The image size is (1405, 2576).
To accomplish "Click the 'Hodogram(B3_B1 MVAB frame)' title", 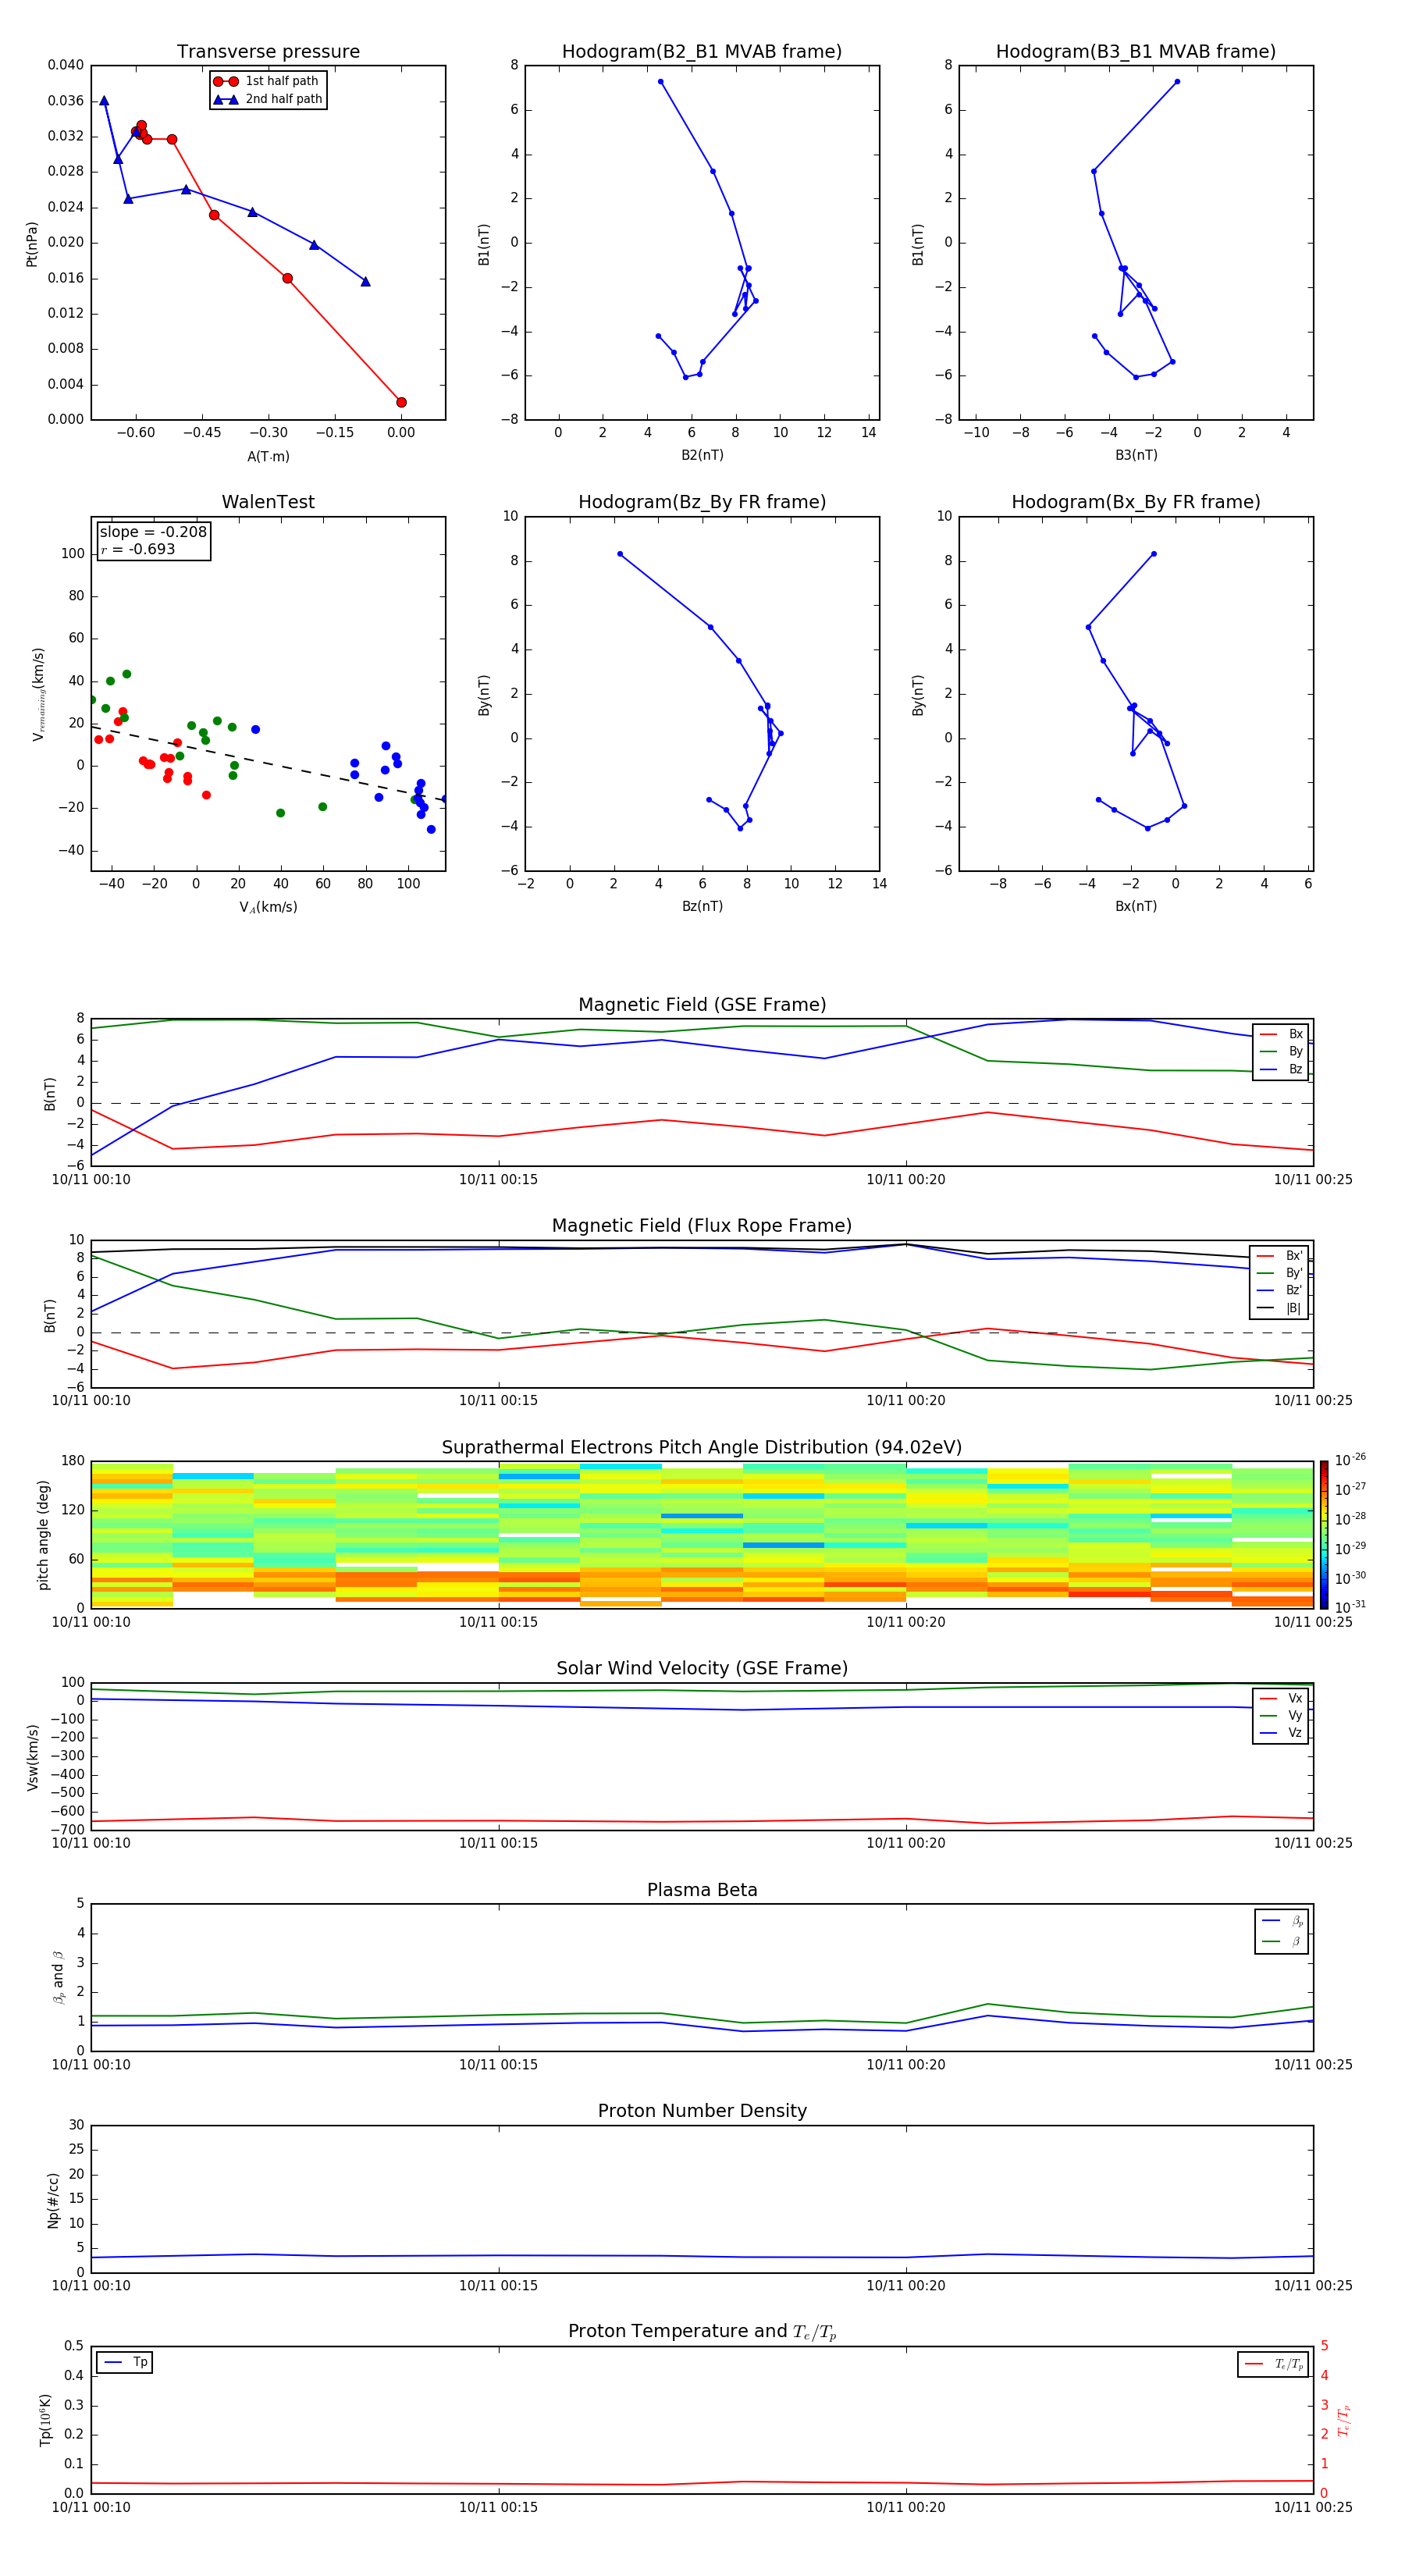I will click(1136, 51).
